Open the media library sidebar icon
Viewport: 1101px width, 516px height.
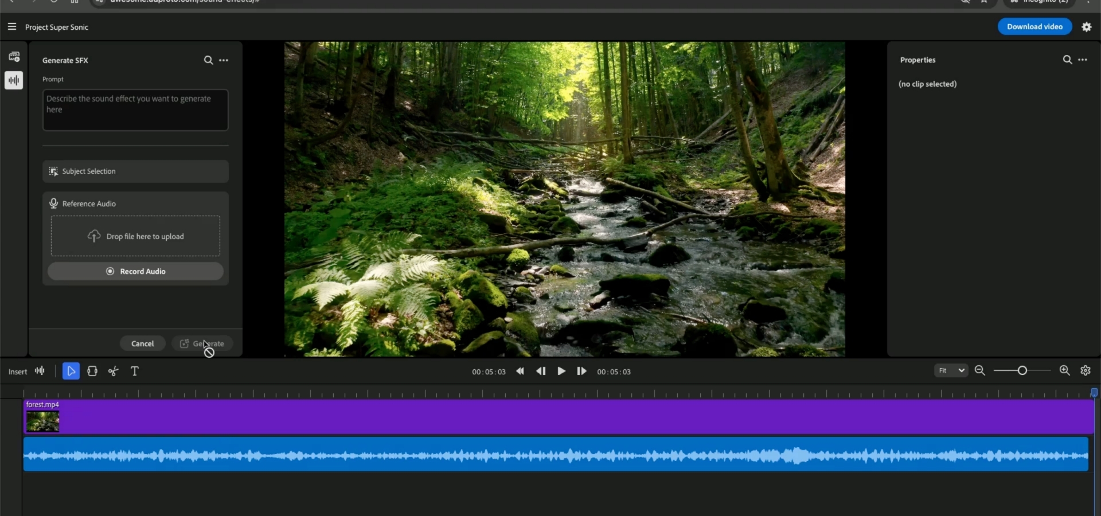pyautogui.click(x=14, y=57)
